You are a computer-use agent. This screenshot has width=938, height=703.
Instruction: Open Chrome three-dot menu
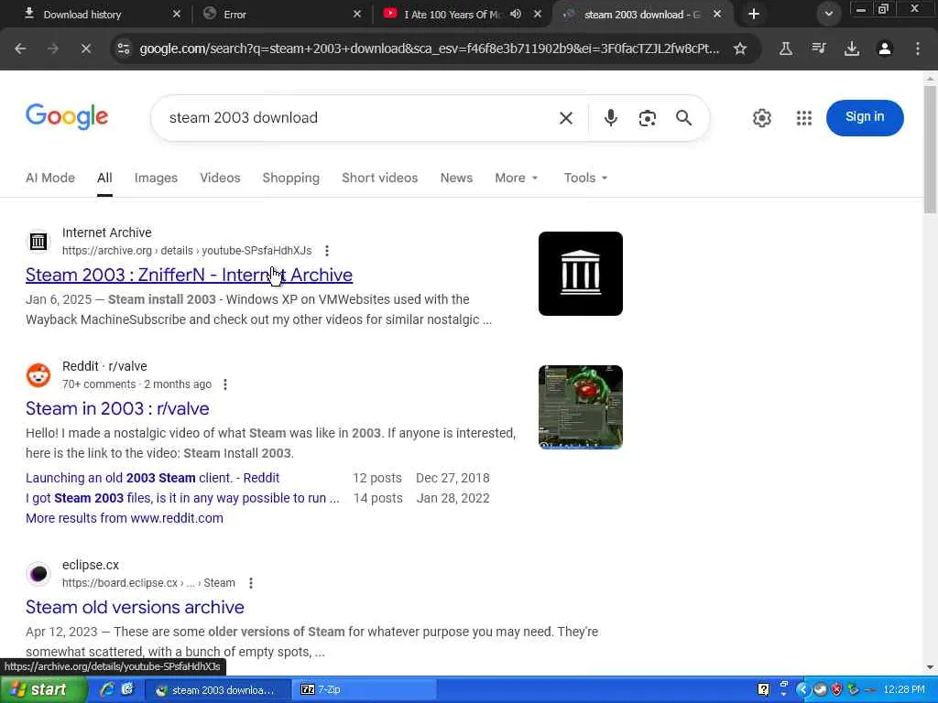coord(918,49)
